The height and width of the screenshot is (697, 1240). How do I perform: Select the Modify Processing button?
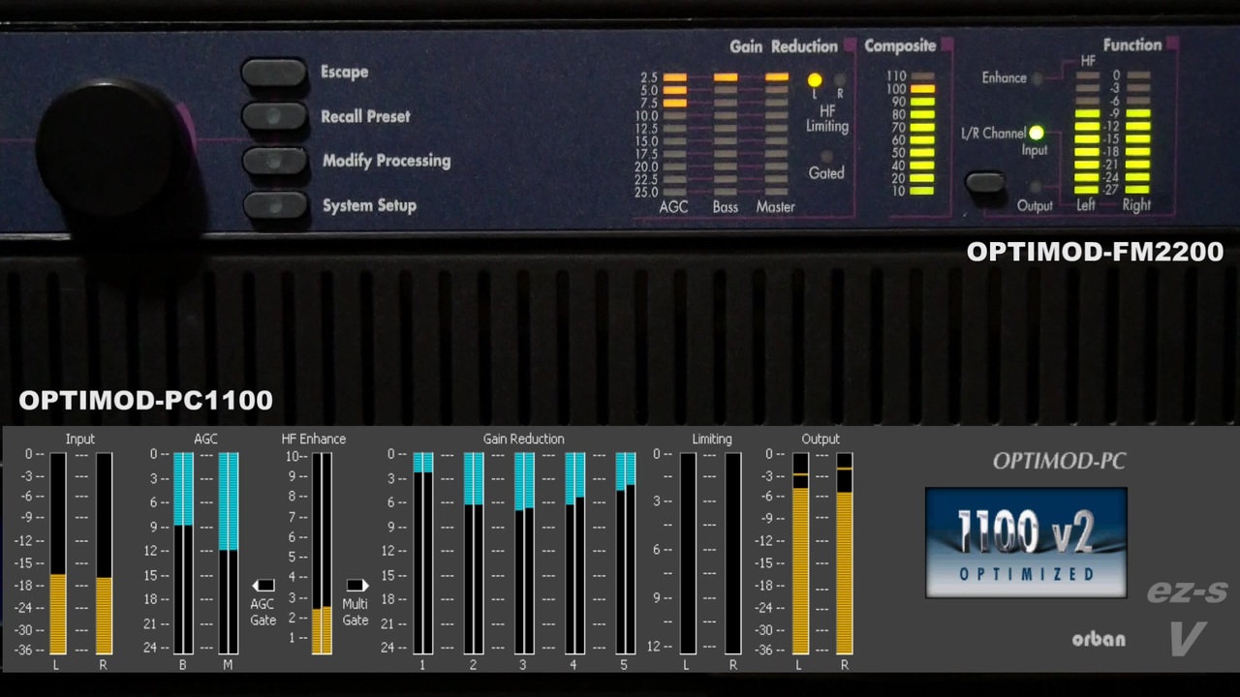click(274, 161)
